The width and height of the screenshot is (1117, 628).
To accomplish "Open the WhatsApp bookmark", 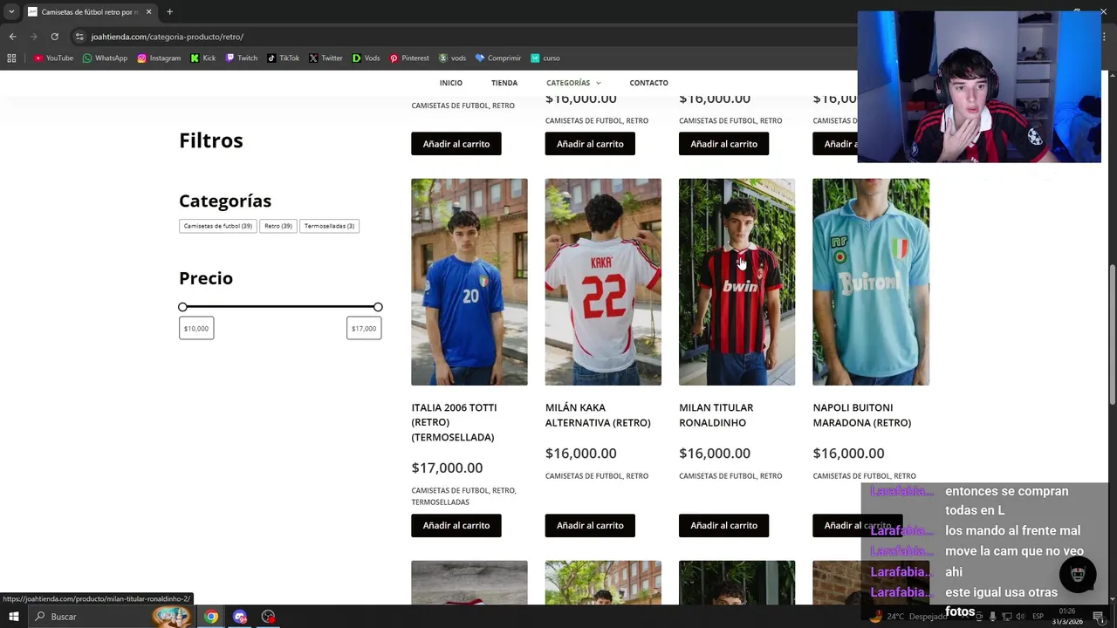I will pyautogui.click(x=105, y=58).
